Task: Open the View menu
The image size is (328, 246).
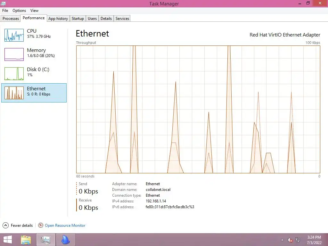Action: tap(34, 11)
